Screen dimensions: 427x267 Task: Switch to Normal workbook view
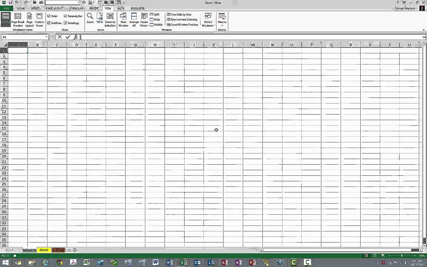(x=6, y=20)
